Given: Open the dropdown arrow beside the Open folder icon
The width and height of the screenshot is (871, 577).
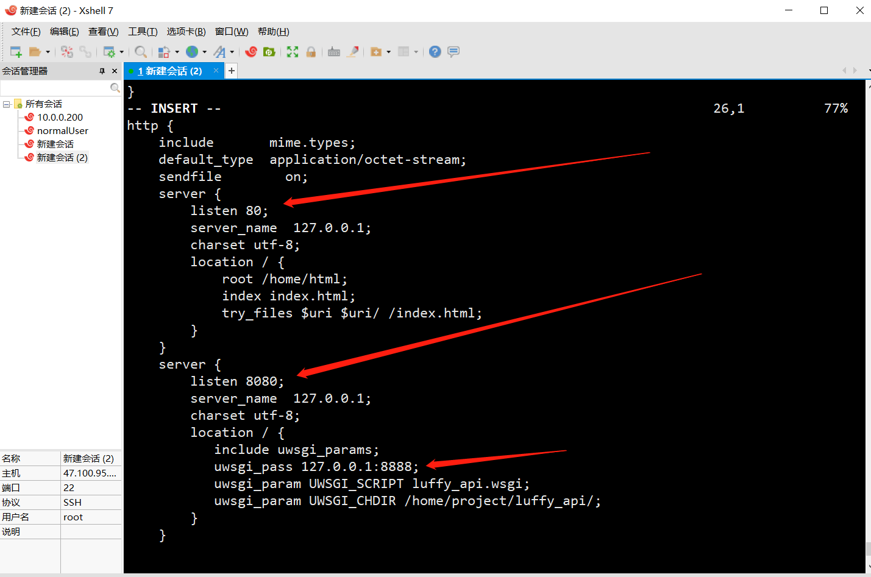Looking at the screenshot, I should pyautogui.click(x=48, y=52).
